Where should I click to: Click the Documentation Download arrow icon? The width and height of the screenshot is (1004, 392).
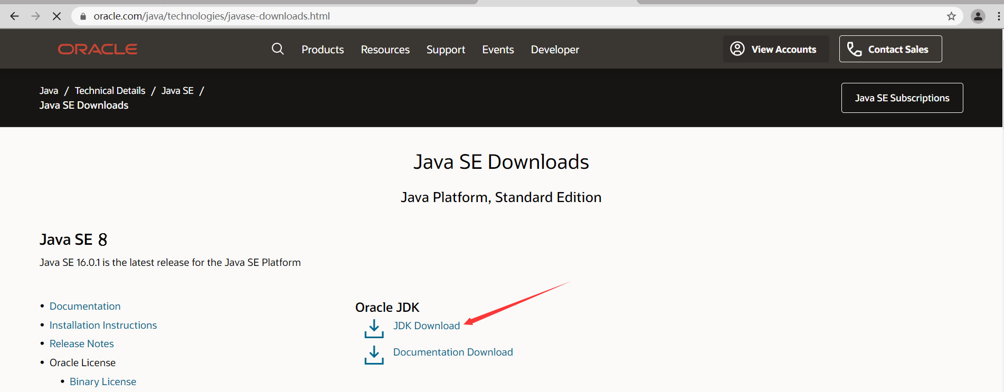pyautogui.click(x=374, y=355)
